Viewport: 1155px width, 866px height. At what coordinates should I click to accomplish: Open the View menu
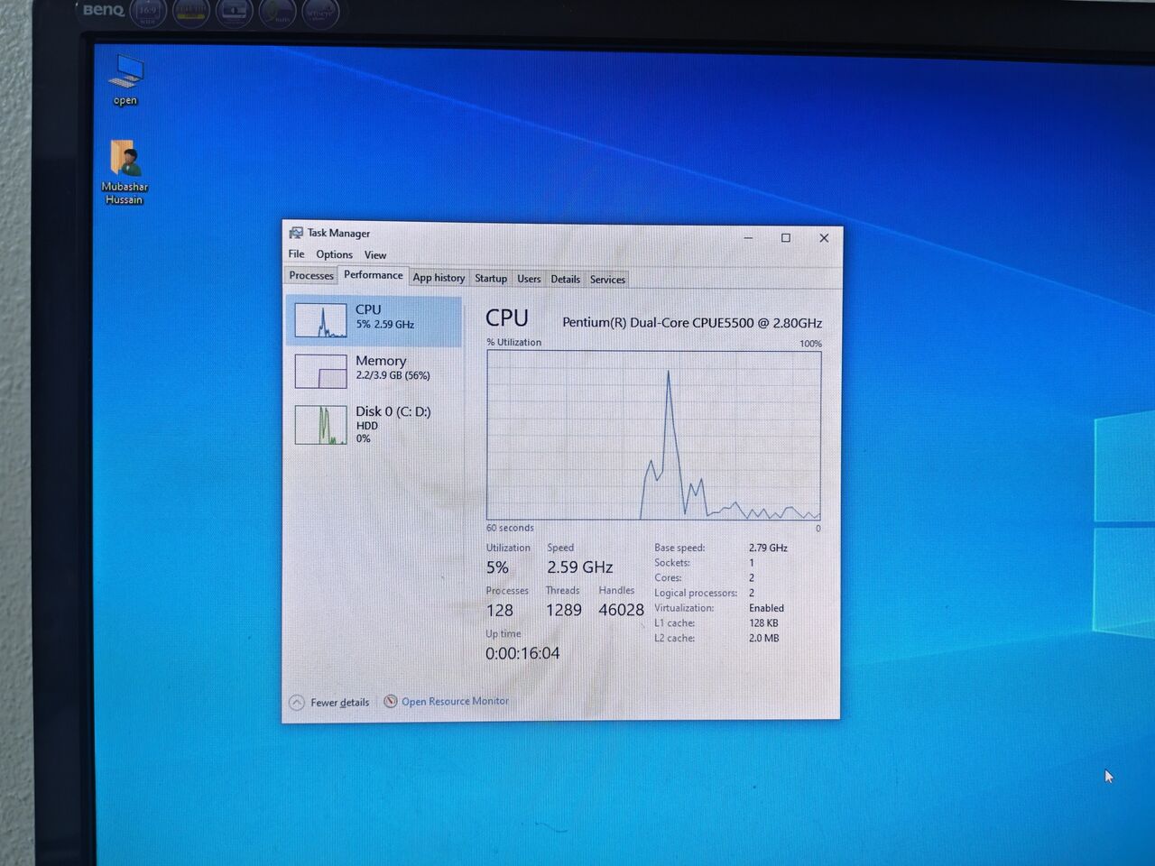pyautogui.click(x=375, y=255)
